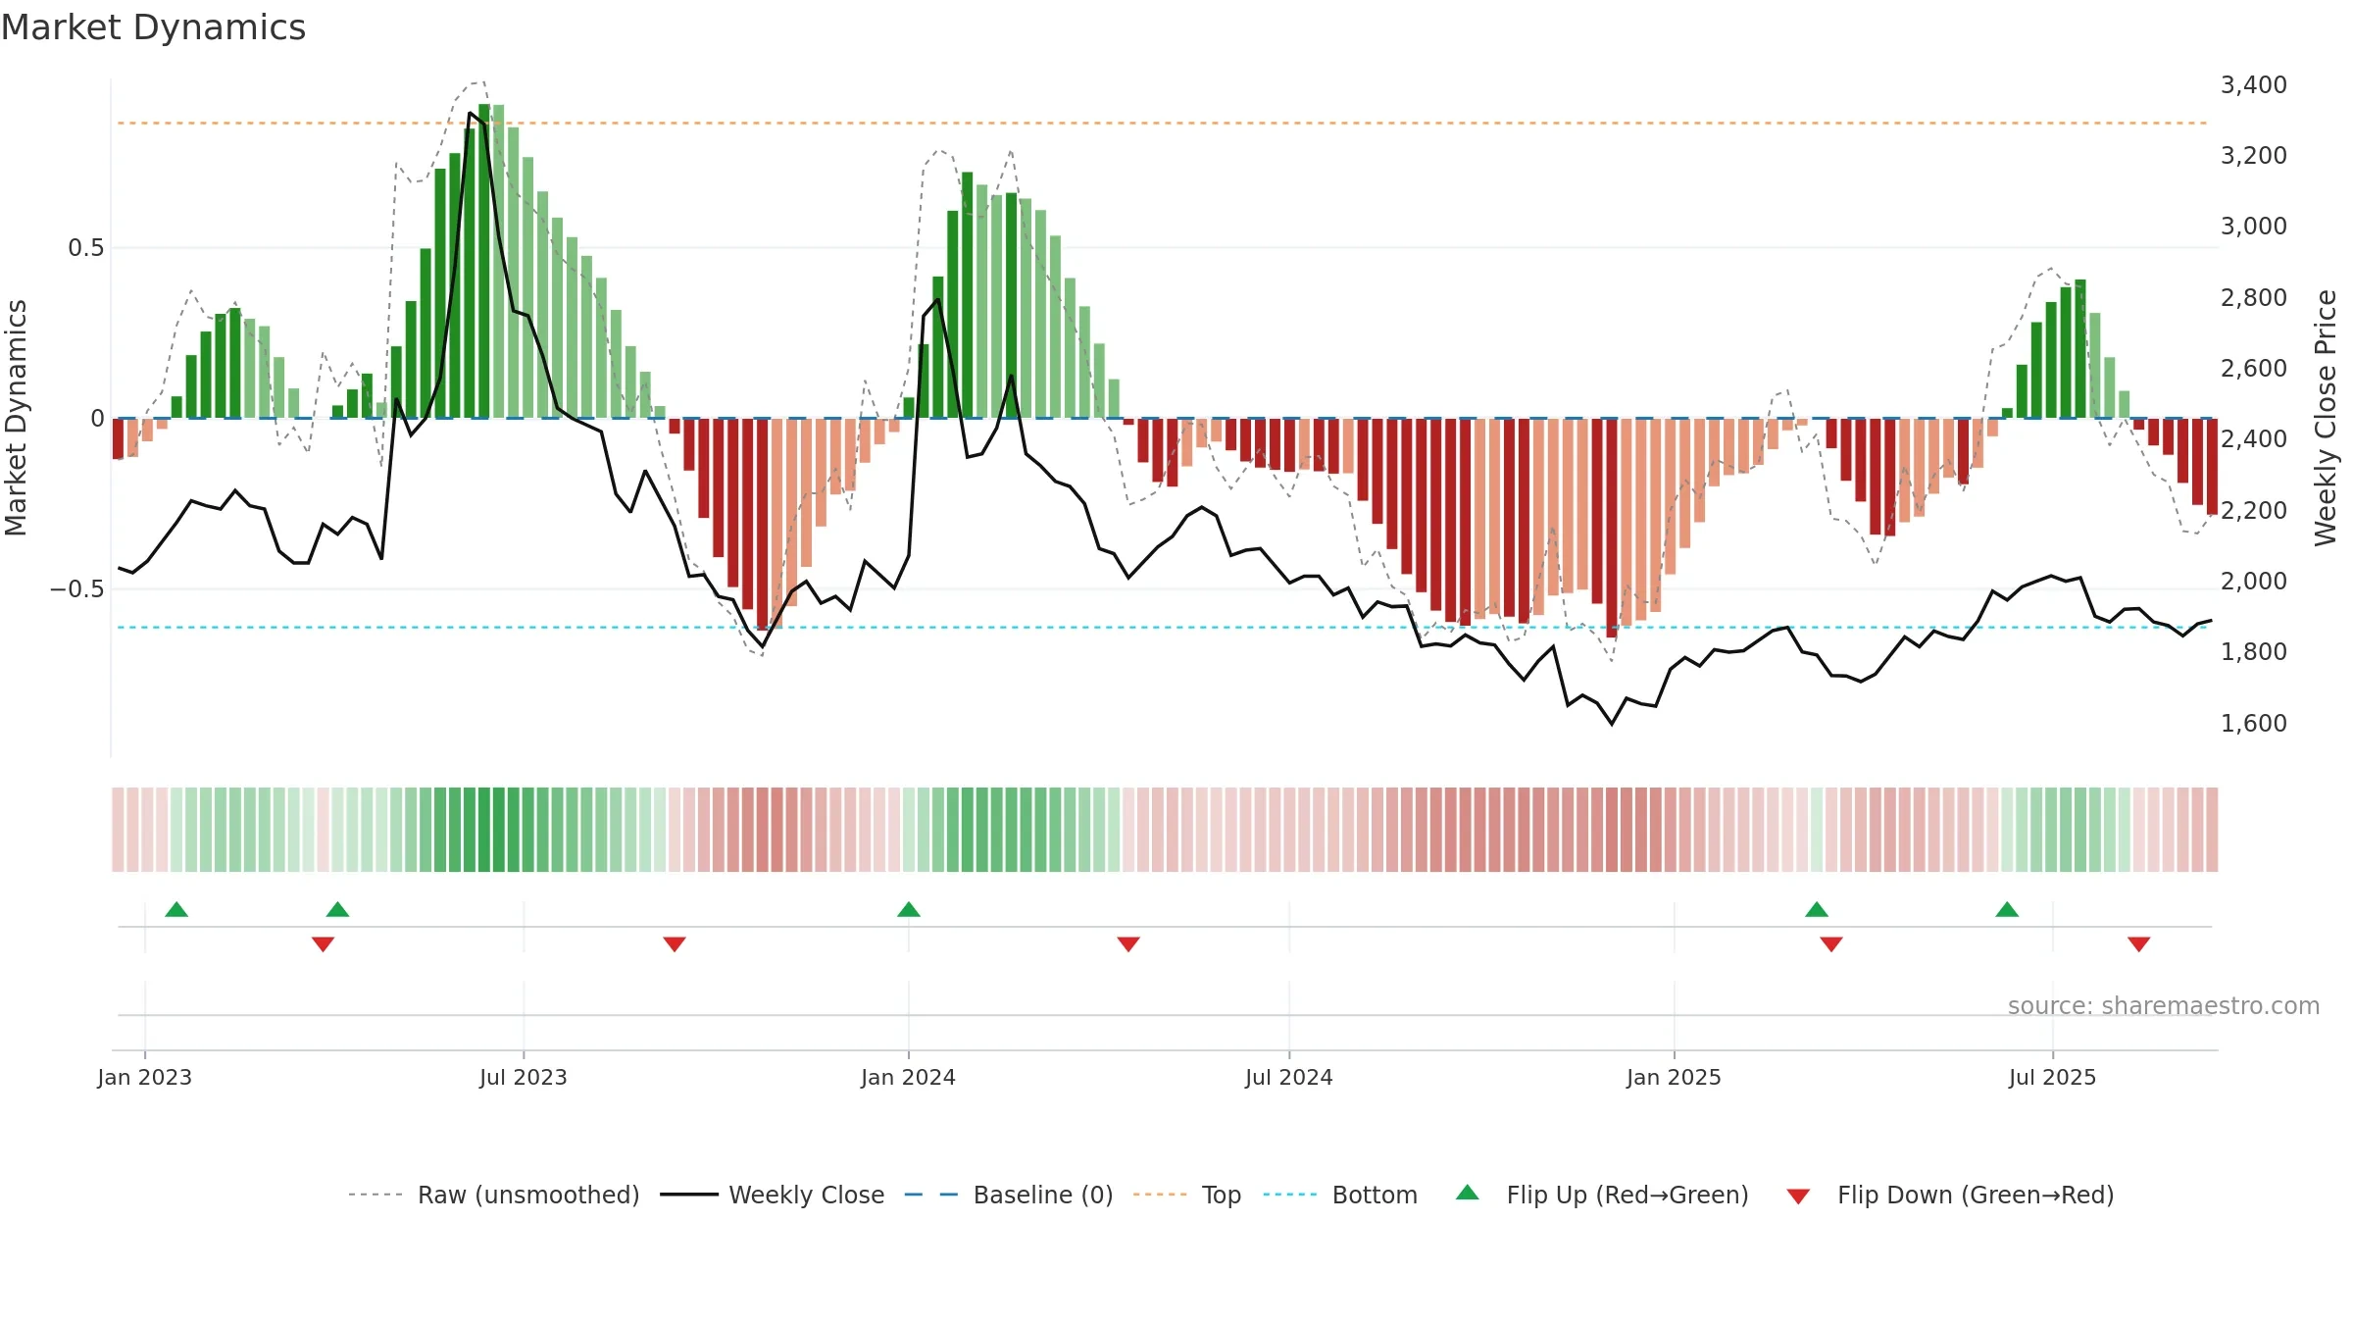Toggle the Flip Down (Green→Red) legend label
The height and width of the screenshot is (1324, 2353).
click(x=1976, y=1195)
